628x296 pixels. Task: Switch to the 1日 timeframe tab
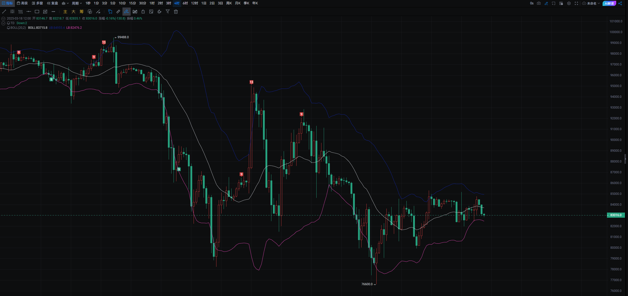click(204, 3)
